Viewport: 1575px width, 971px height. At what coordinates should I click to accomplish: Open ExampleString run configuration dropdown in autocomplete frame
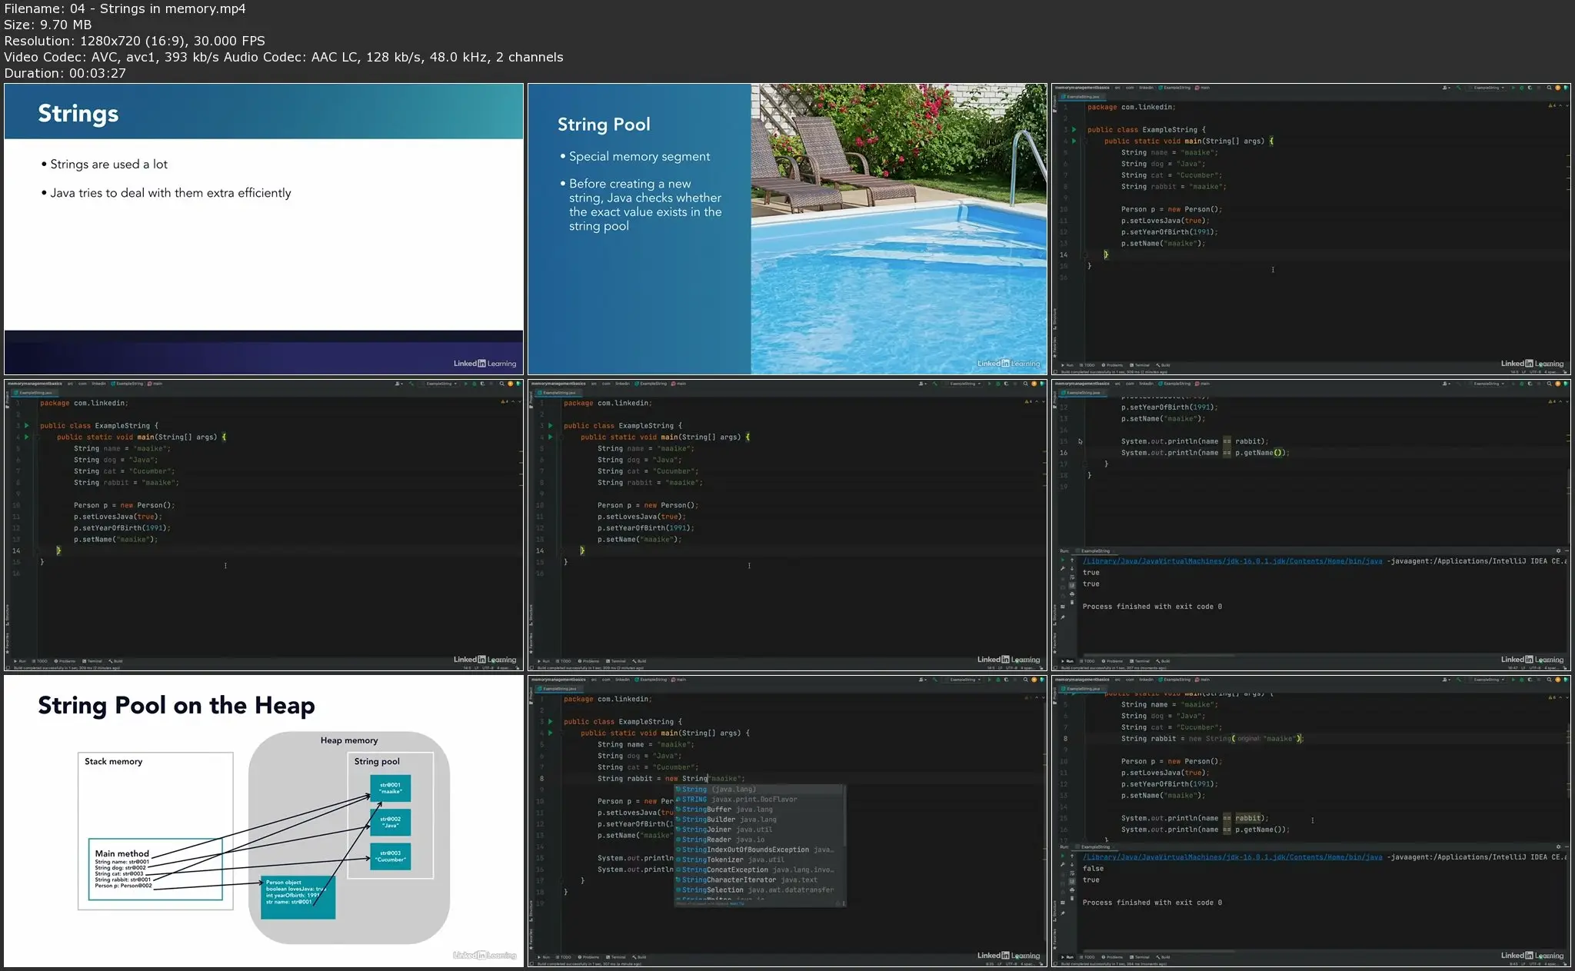(x=964, y=680)
